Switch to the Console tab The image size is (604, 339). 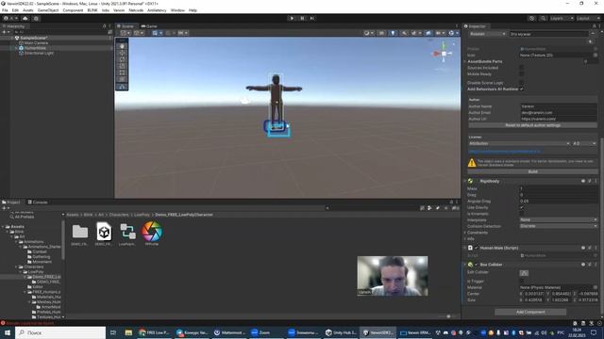click(38, 202)
